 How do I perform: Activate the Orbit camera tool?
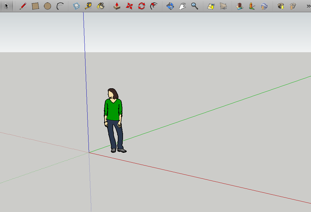170,6
